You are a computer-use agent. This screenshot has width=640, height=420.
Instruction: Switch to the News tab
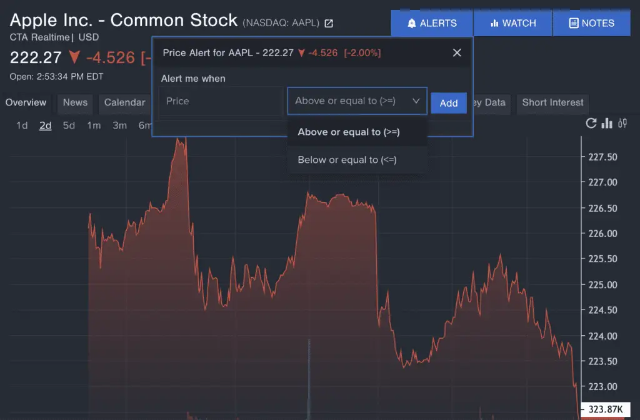(75, 102)
